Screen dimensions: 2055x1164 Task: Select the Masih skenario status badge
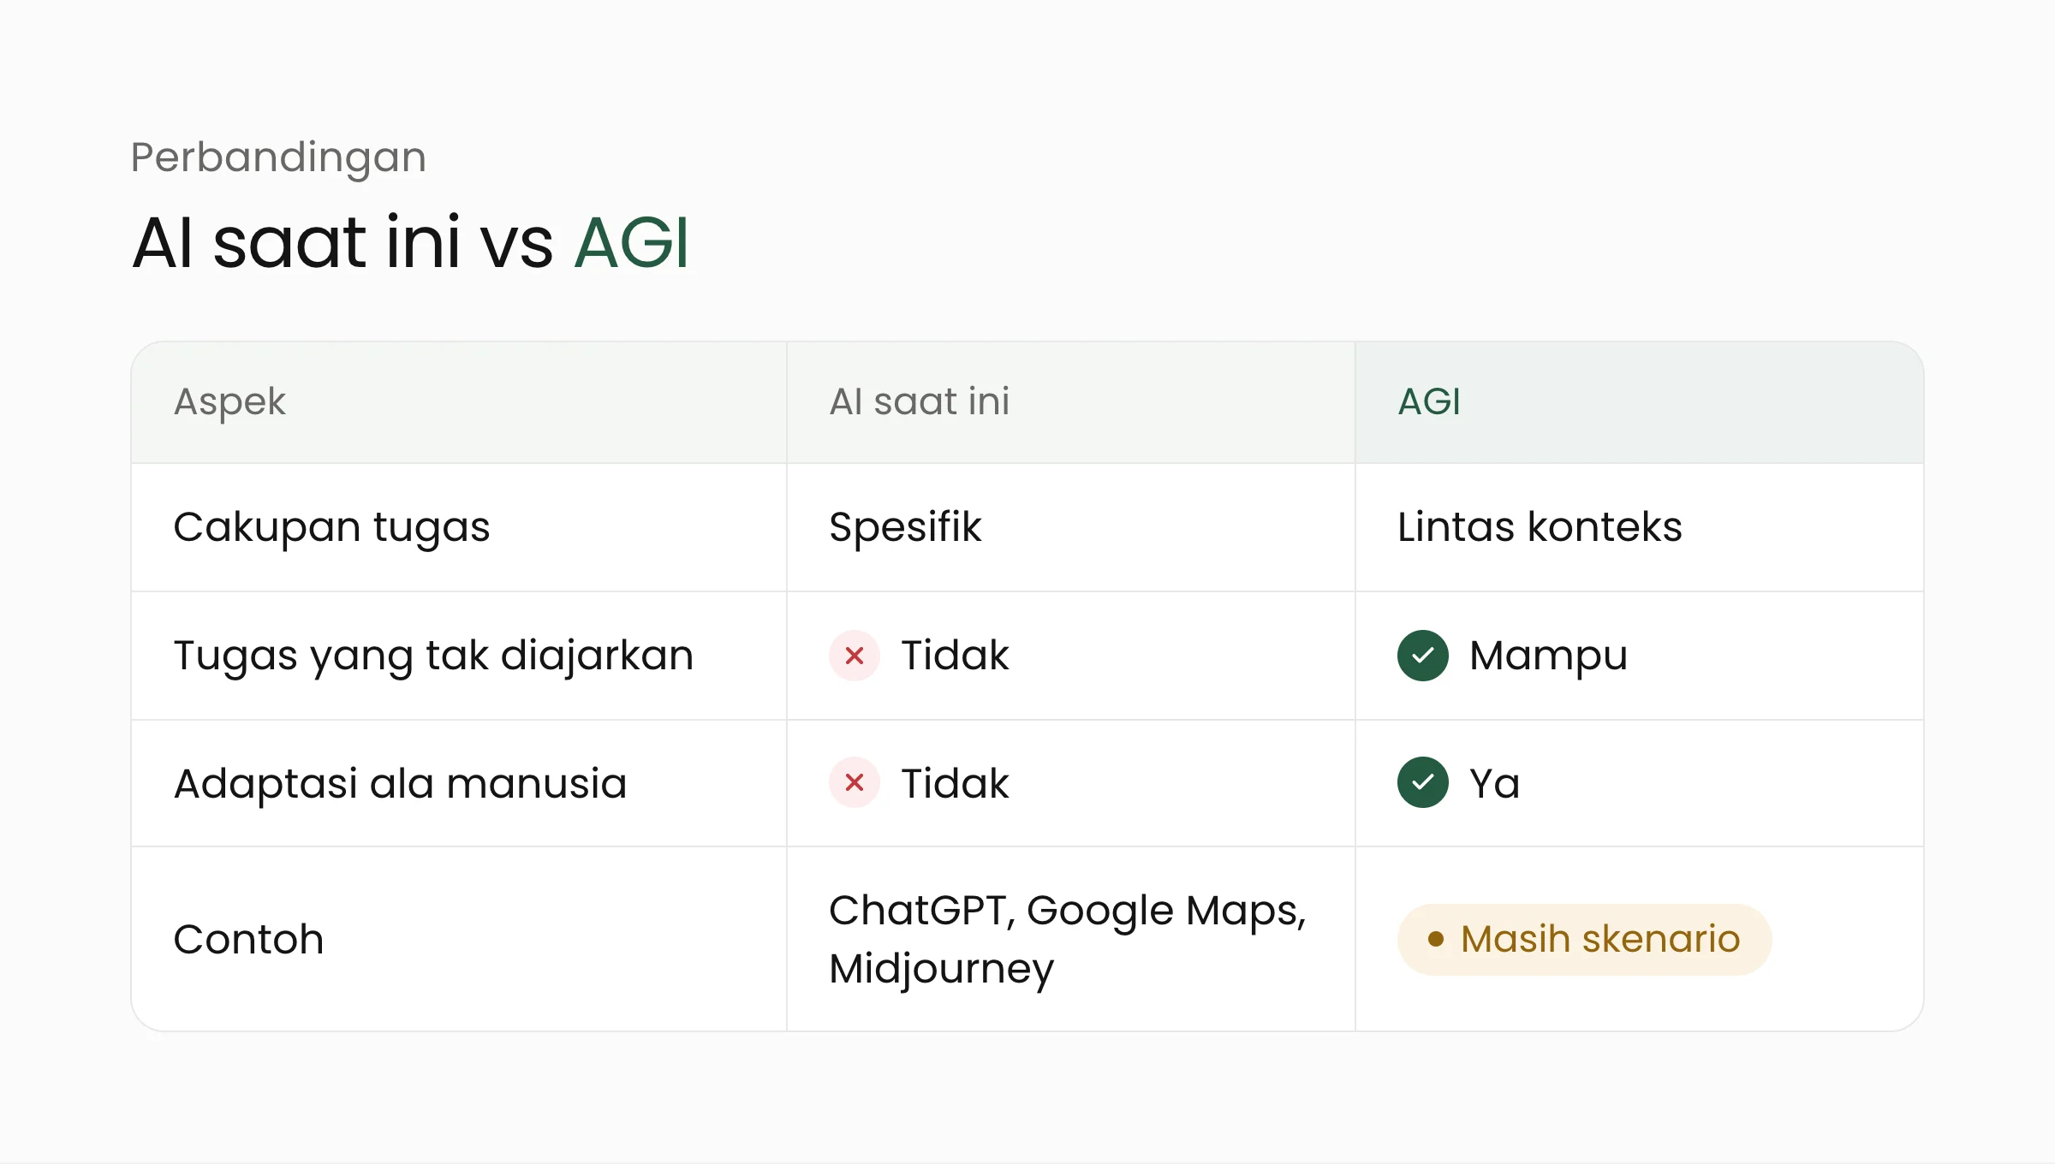(1584, 939)
